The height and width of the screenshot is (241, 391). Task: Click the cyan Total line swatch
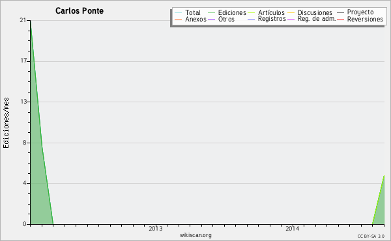point(178,12)
